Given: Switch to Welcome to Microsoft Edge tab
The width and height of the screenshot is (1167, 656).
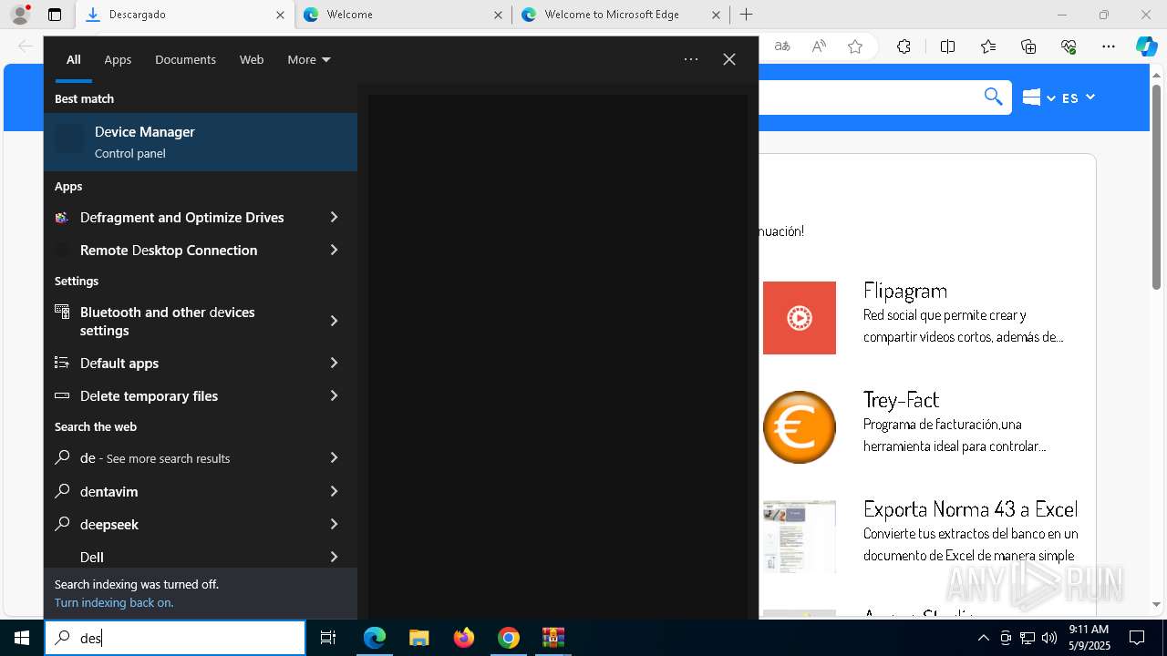Looking at the screenshot, I should pyautogui.click(x=622, y=15).
